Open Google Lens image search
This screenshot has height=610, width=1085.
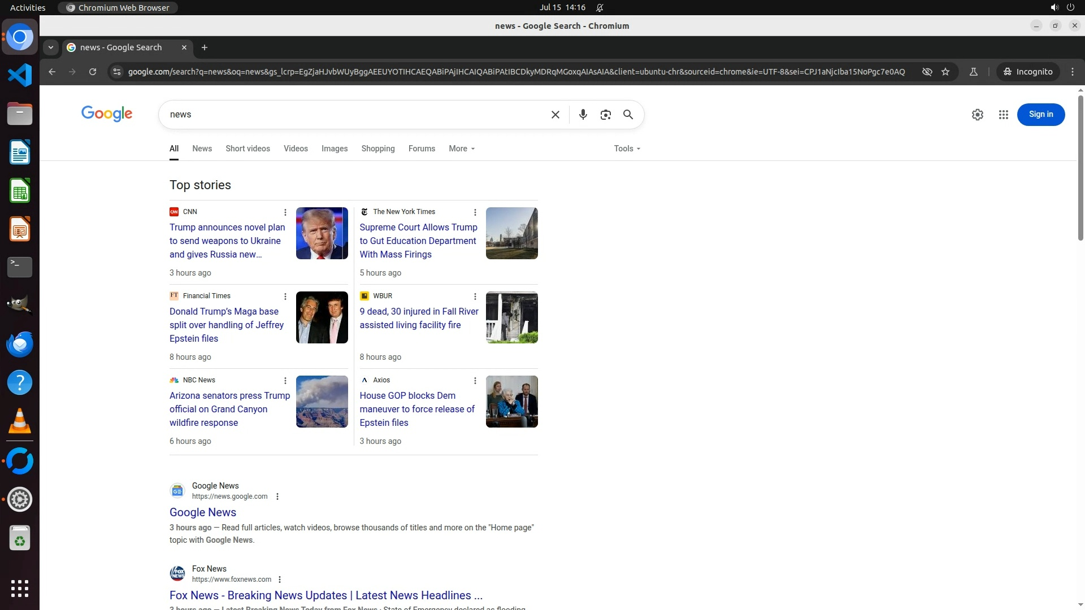pos(605,115)
